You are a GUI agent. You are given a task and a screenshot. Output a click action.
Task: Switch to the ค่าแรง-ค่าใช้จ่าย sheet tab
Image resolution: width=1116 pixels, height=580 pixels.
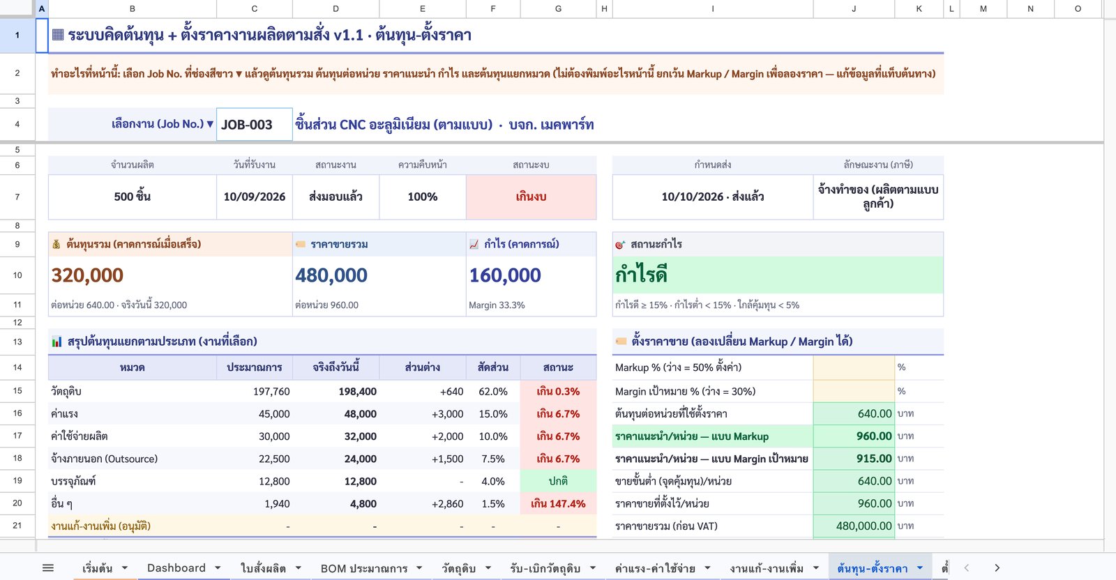[655, 568]
